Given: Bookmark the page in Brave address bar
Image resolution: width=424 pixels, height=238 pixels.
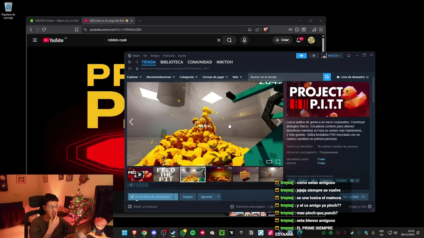Looking at the screenshot, I should click(77, 29).
